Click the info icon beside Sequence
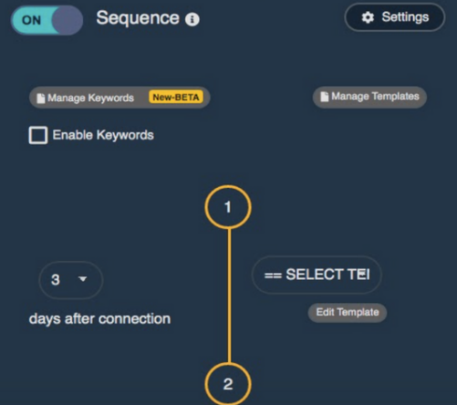The width and height of the screenshot is (457, 405). [192, 20]
